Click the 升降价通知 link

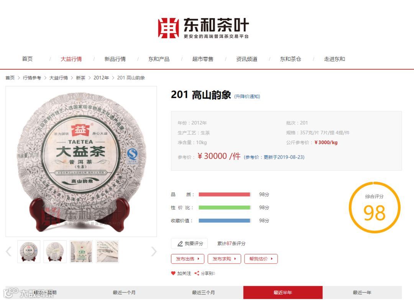coord(247,96)
